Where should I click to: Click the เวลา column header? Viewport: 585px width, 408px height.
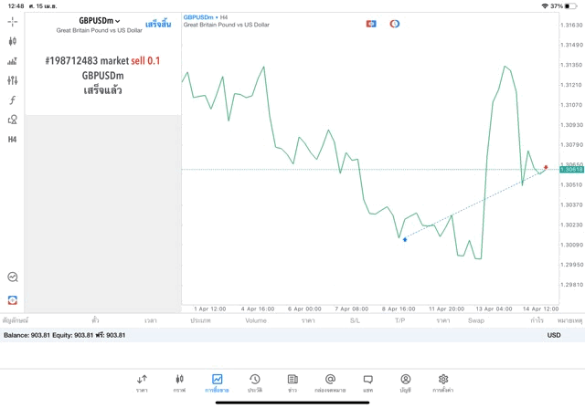click(x=151, y=320)
